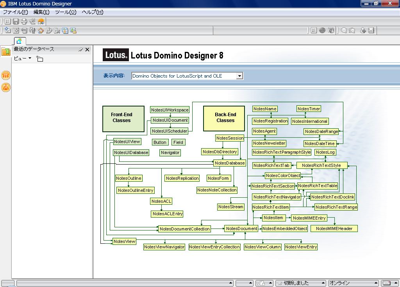The height and width of the screenshot is (287, 400).
Task: Open the Domino Objects for LotusScript dropdown
Action: [239, 76]
